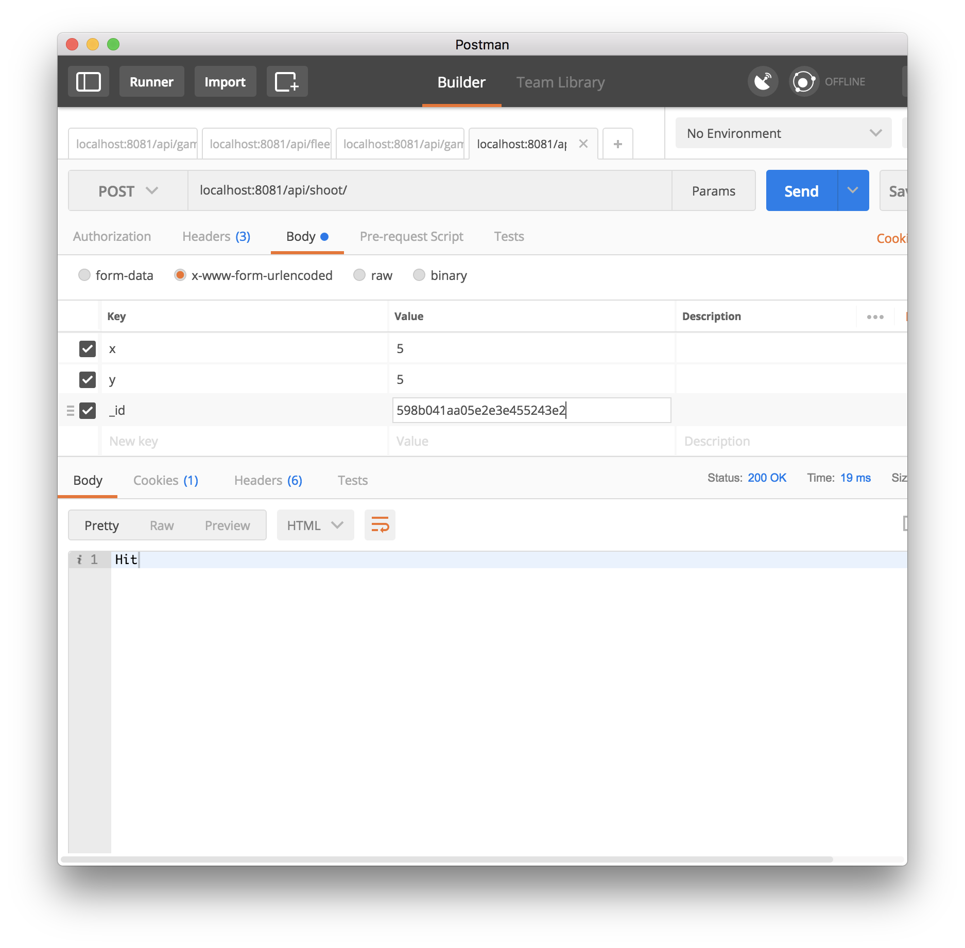965x948 pixels.
Task: Click the info icon on response line 1
Action: 79,559
